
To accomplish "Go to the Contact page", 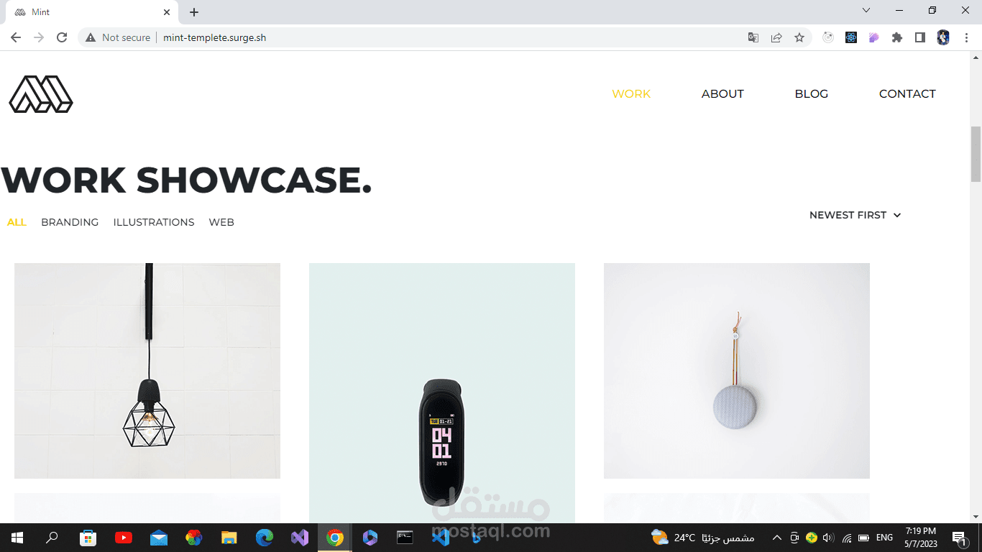I will (907, 94).
